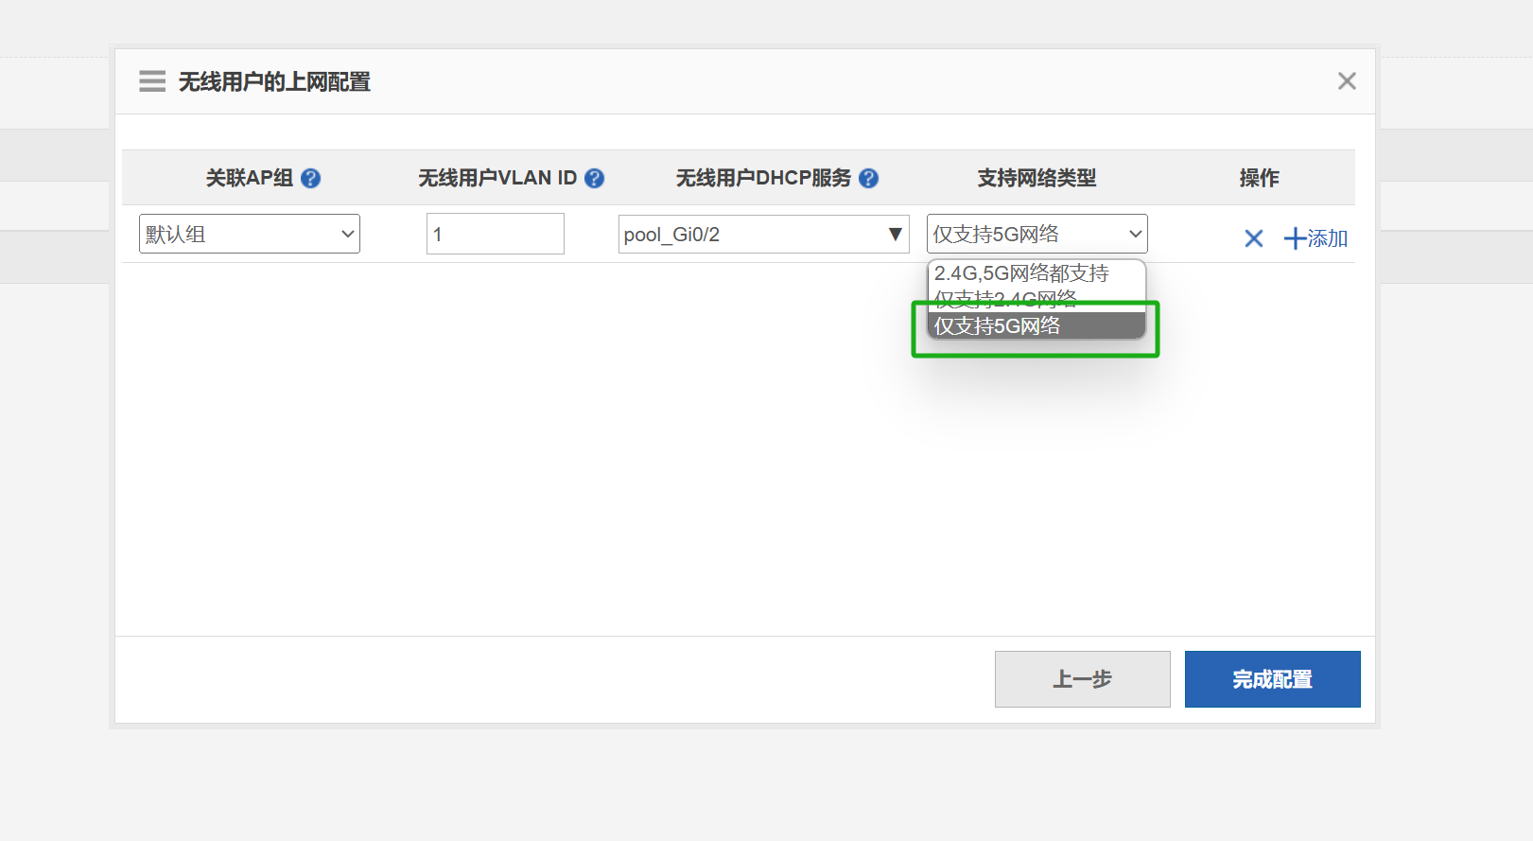Screen dimensions: 1533x841
Task: Pick the highlighted 仅支持5G网络 list option
Action: pos(998,326)
